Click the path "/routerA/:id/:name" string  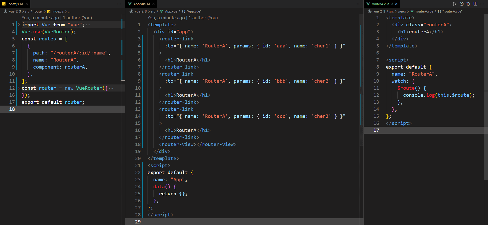point(79,53)
